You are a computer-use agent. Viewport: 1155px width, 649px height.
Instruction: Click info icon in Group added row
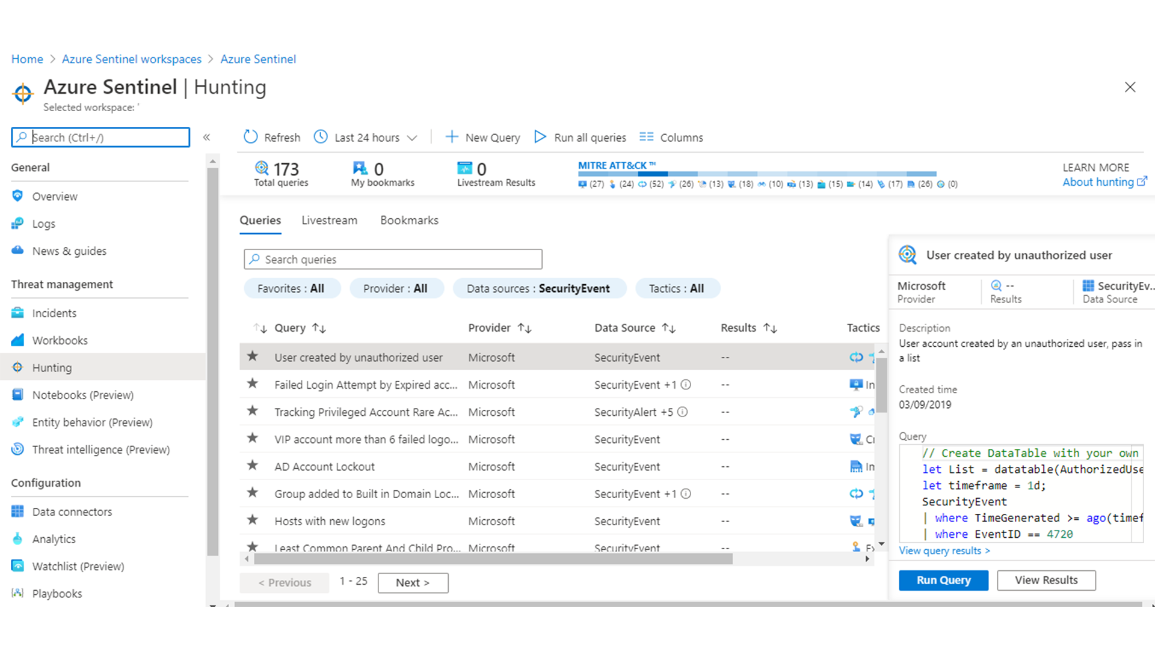686,494
